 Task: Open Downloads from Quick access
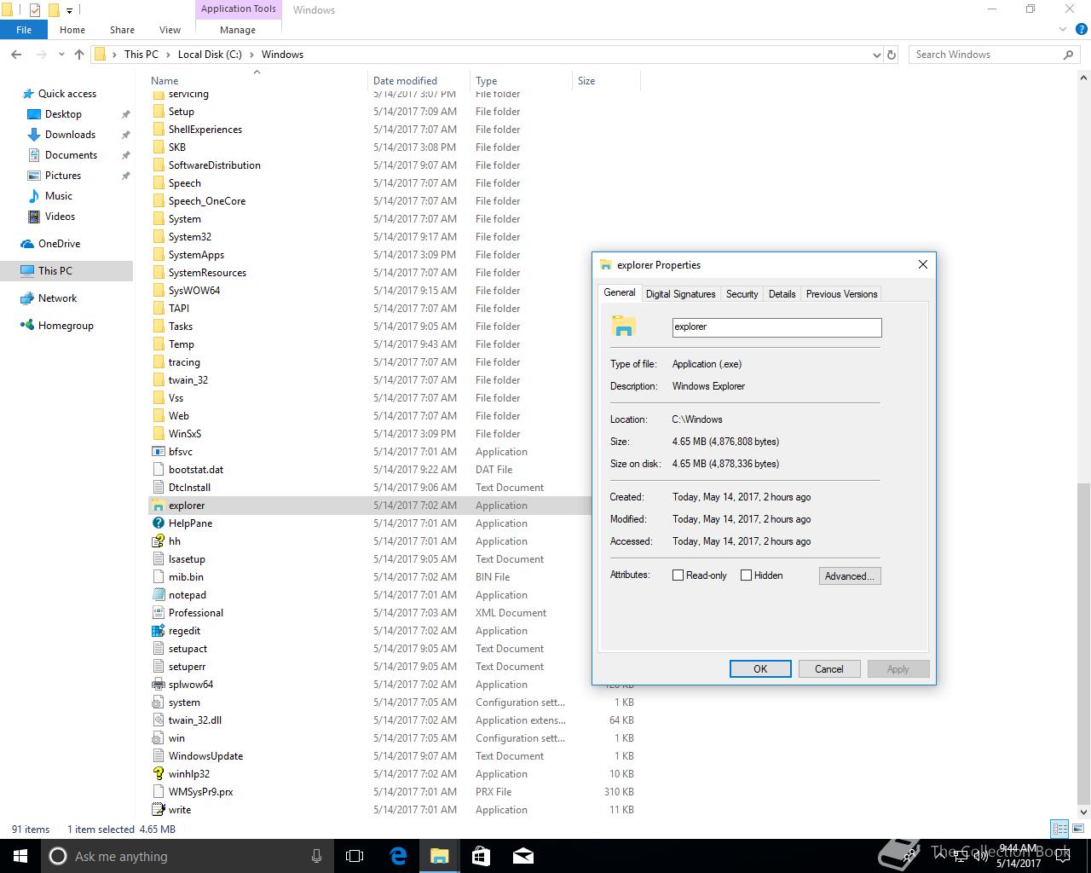tap(70, 135)
